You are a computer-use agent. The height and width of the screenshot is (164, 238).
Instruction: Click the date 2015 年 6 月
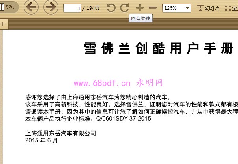tap(41, 140)
